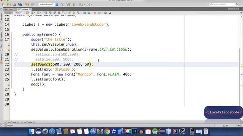Click the Find Next Occurrence icon
This screenshot has width=243, height=136.
point(55,13)
